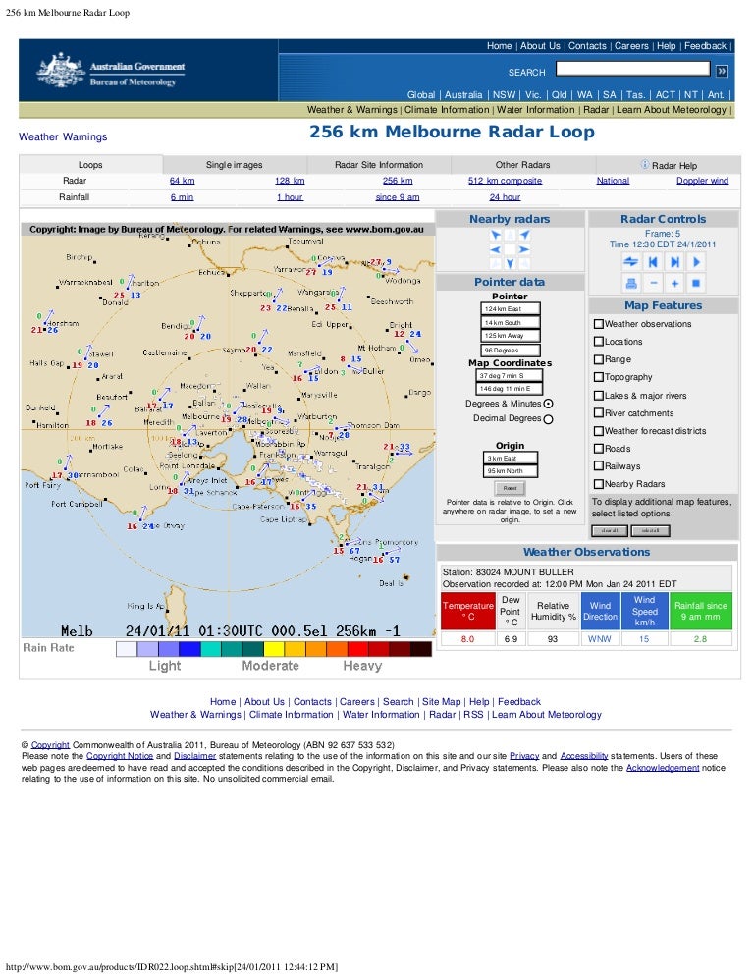Enable Weather forecast districts checkbox
Image resolution: width=754 pixels, height=976 pixels.
598,431
